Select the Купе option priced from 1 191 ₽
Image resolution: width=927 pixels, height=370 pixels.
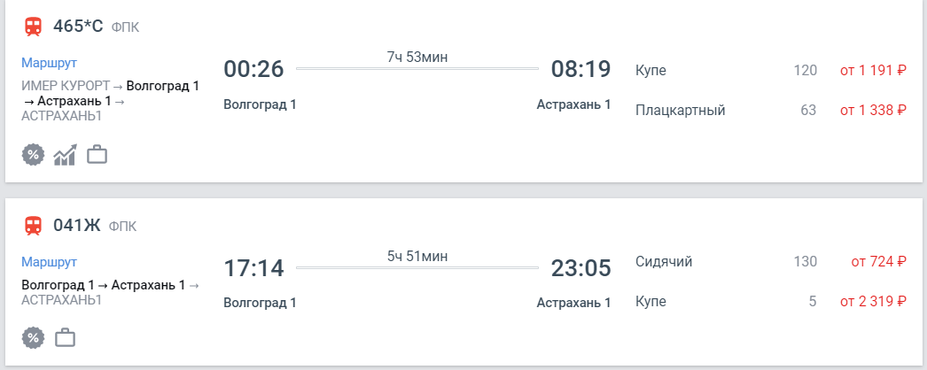coord(771,70)
